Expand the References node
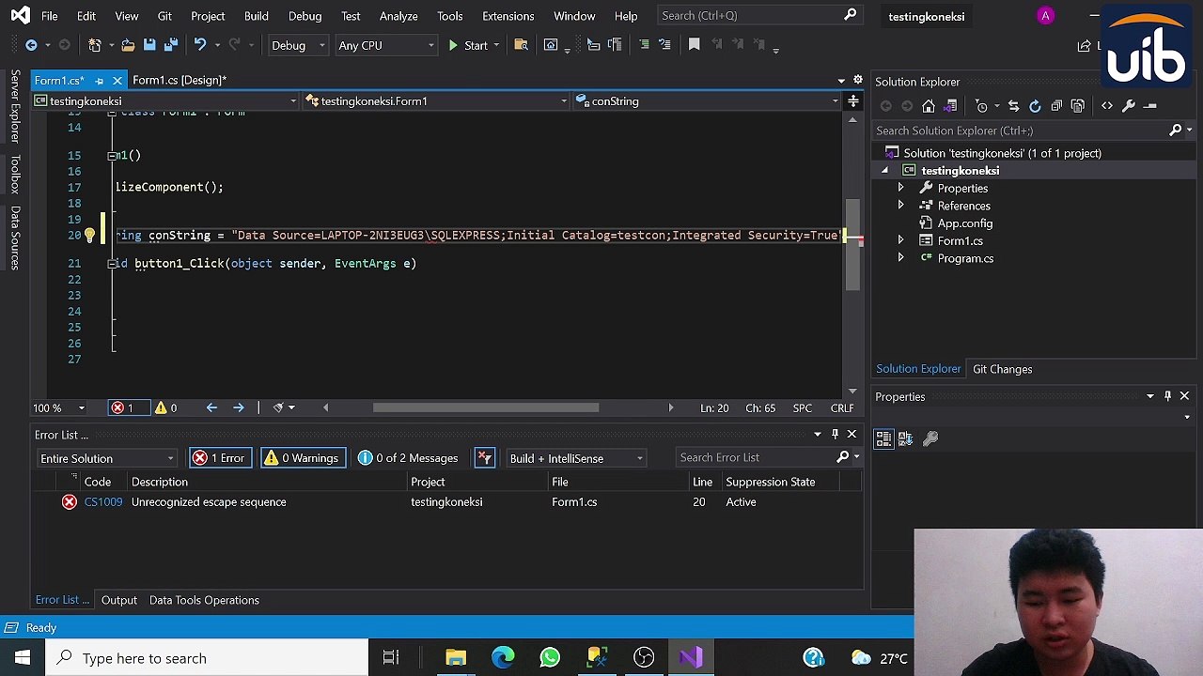1203x676 pixels. 900,206
